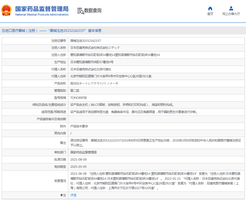Click the 产品储存条件及有效期 label
This screenshot has width=246, height=201.
tap(51, 119)
